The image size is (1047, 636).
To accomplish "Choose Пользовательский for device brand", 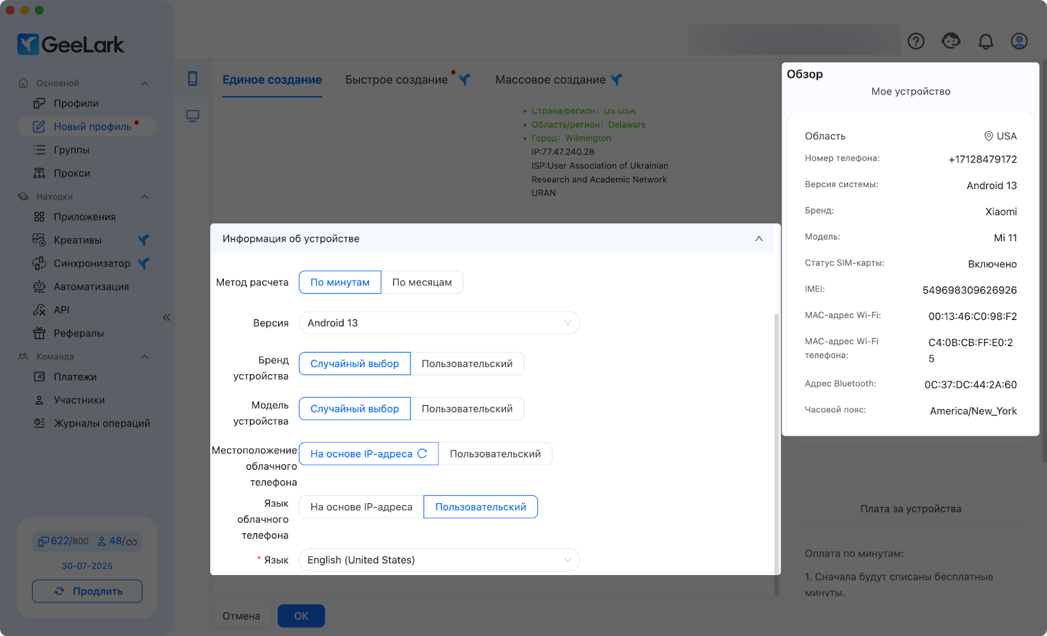I will coord(467,364).
